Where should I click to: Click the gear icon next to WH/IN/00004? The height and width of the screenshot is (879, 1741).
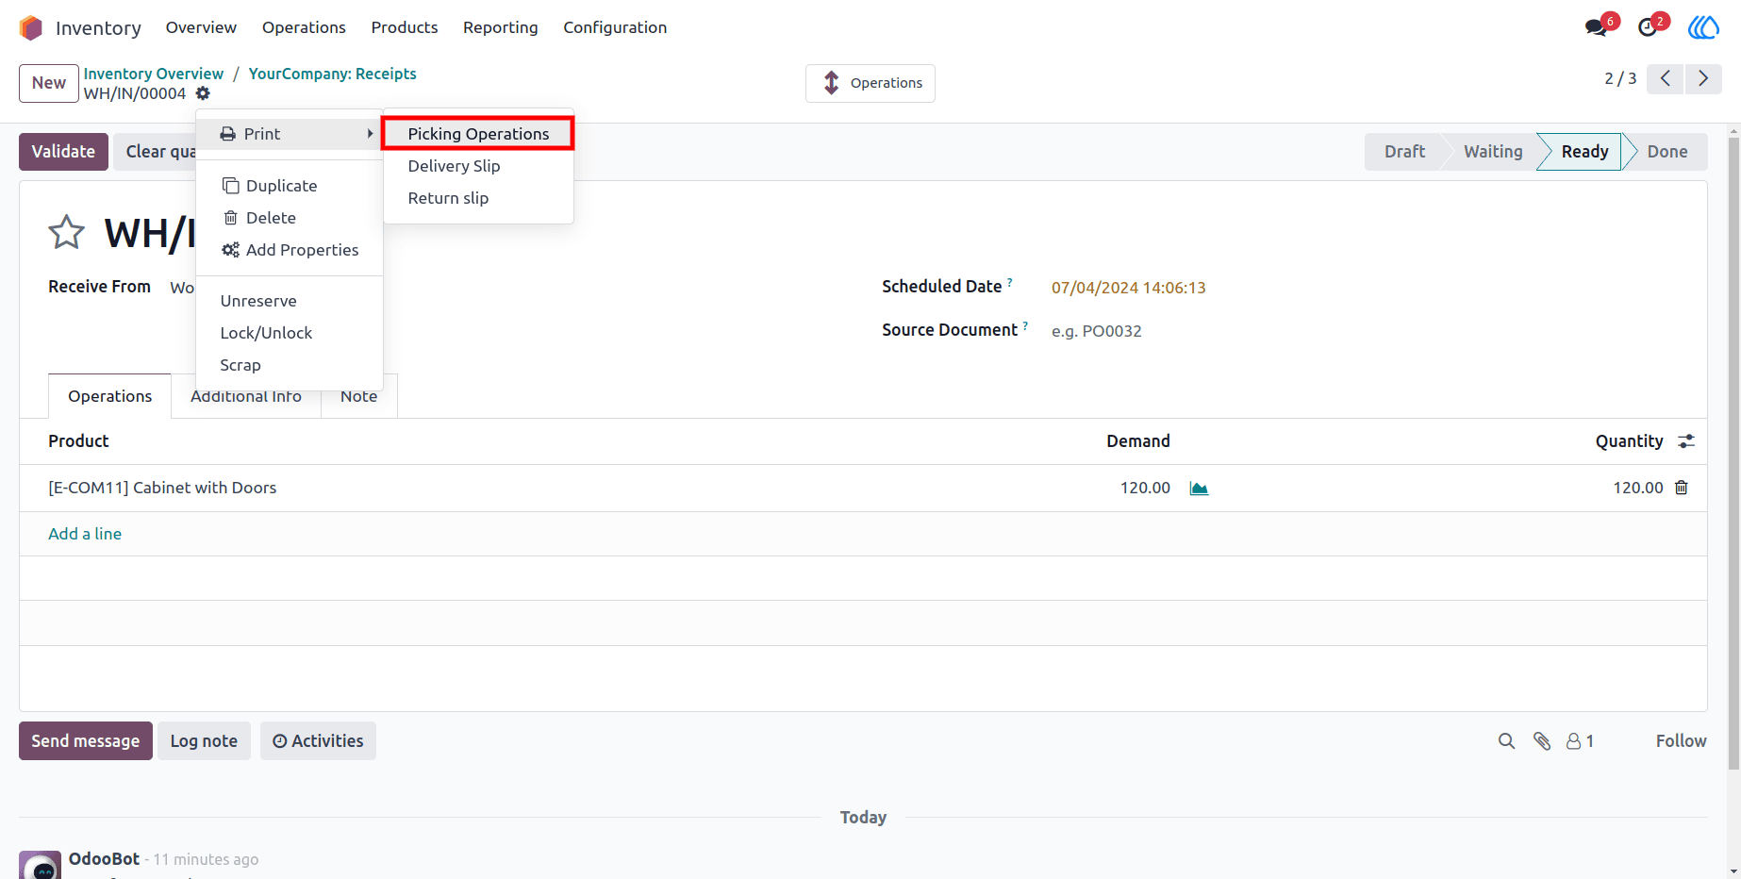click(x=203, y=93)
